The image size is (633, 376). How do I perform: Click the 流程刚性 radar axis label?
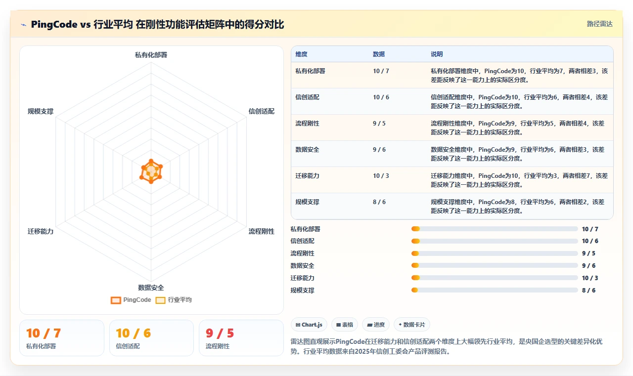262,231
